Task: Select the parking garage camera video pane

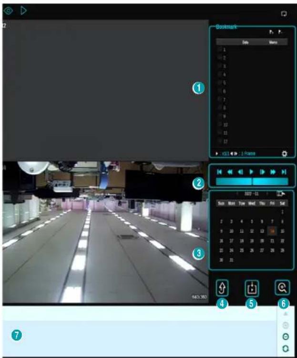Action: (105, 232)
